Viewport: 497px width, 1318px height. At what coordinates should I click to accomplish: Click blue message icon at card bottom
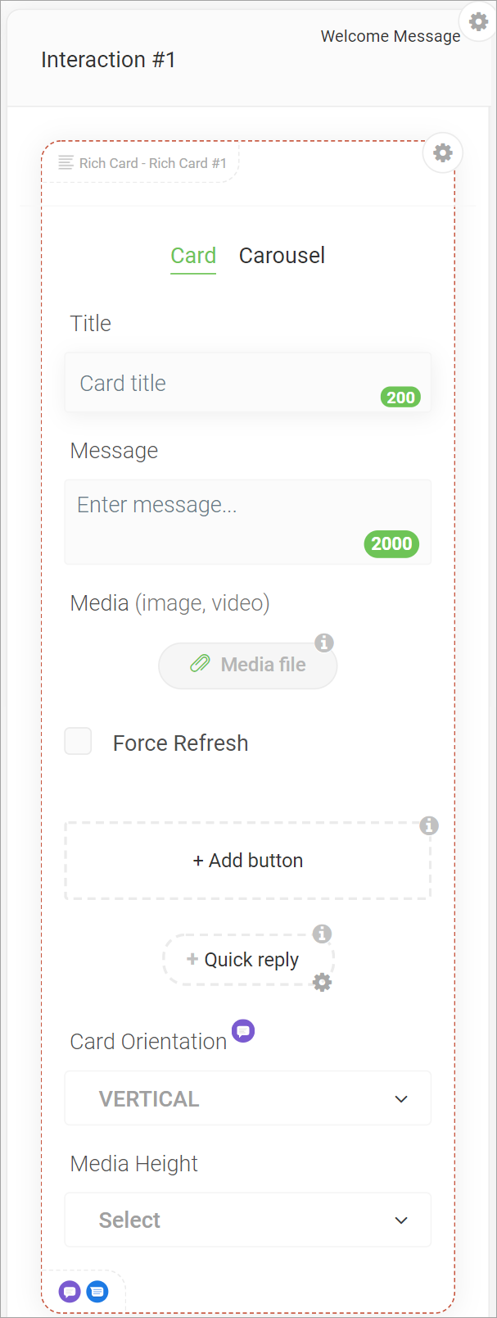click(97, 1292)
